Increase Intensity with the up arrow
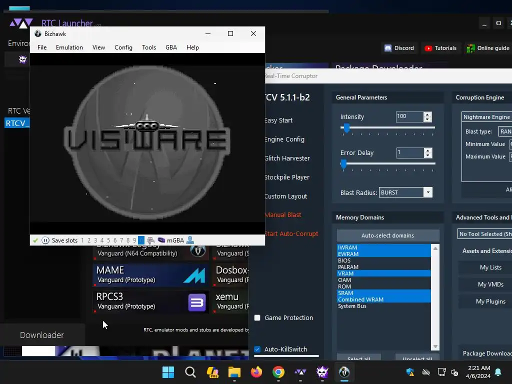Image resolution: width=512 pixels, height=384 pixels. 427,114
